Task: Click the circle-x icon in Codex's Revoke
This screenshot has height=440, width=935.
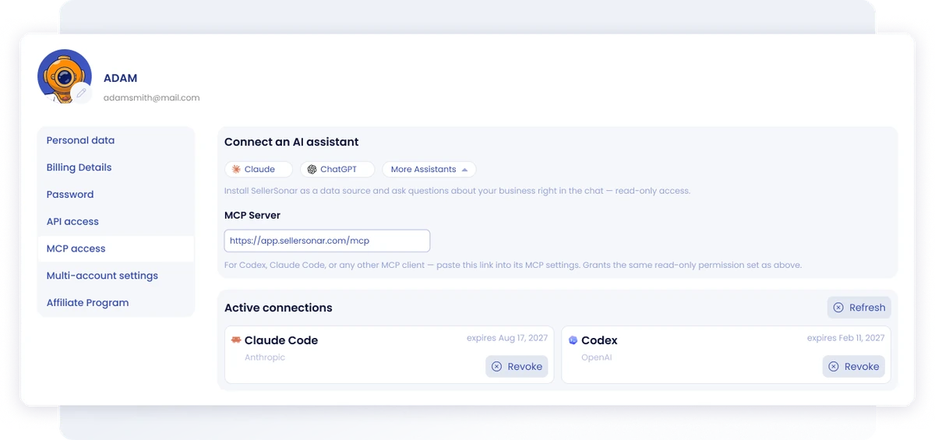Action: point(834,367)
